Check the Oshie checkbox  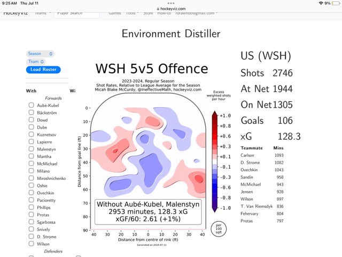[31, 185]
